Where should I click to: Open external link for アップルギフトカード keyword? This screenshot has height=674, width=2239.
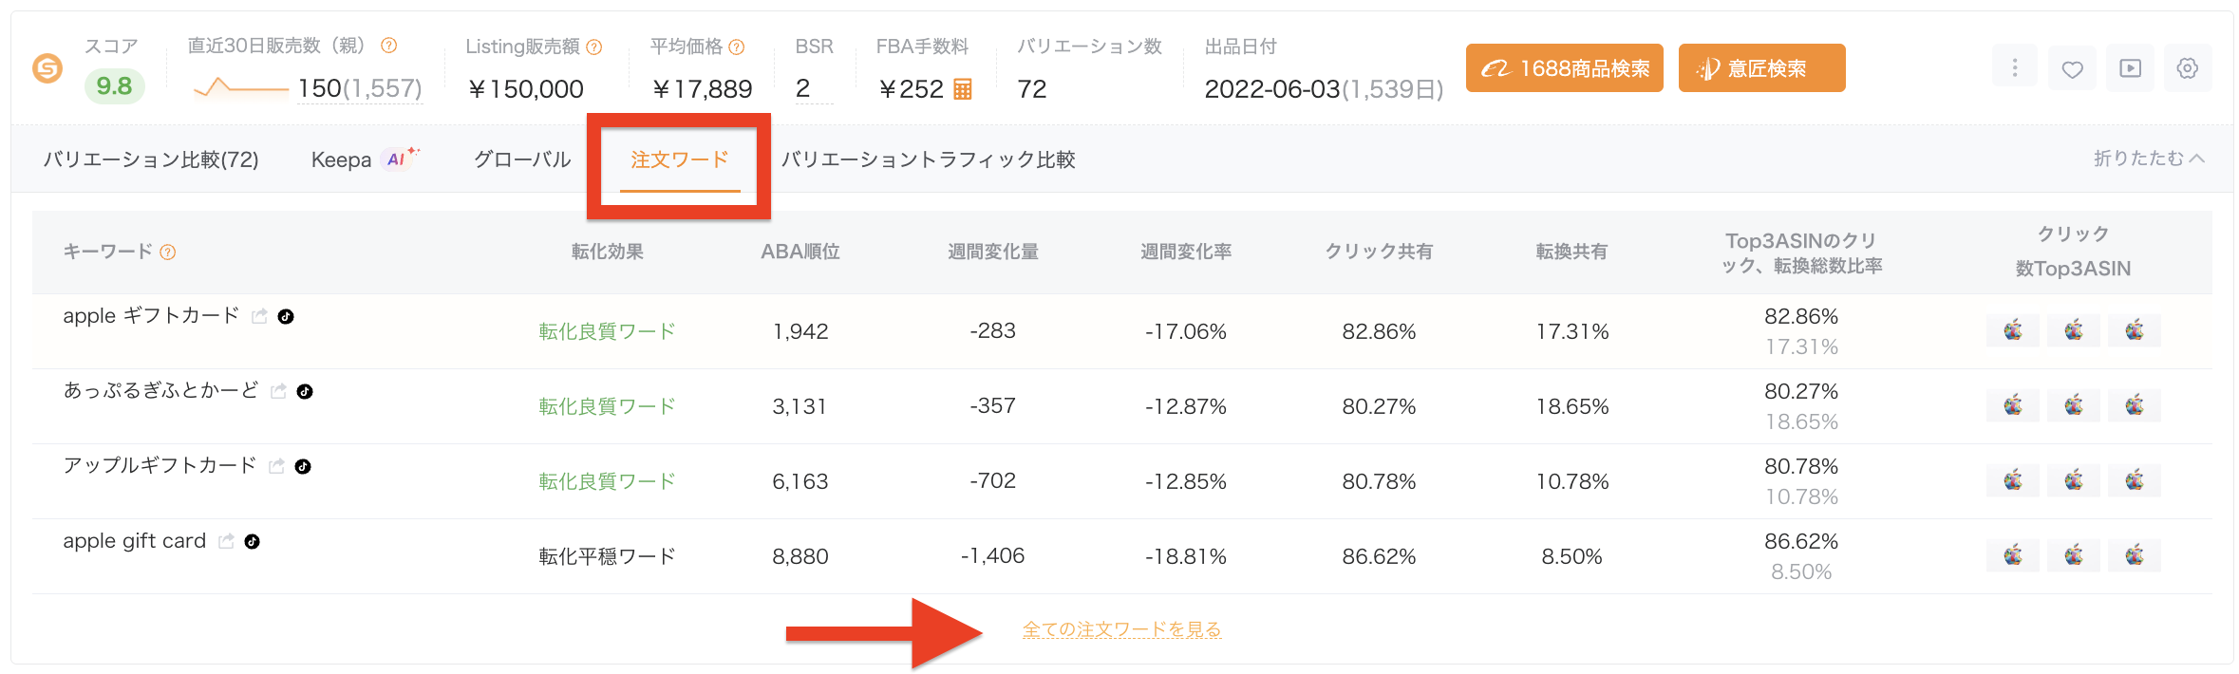[276, 466]
